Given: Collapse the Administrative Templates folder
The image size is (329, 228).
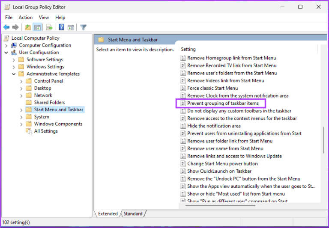Looking at the screenshot, I should pos(14,74).
